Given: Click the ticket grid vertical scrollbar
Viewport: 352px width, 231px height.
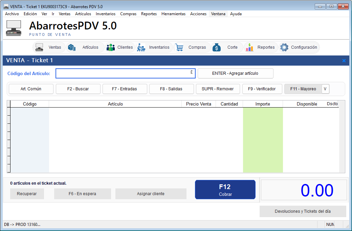Looking at the screenshot, I should click(342, 137).
